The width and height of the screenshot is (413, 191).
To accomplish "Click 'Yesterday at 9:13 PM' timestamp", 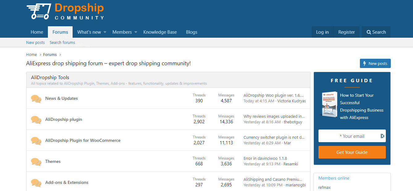I will pyautogui.click(x=262, y=164).
